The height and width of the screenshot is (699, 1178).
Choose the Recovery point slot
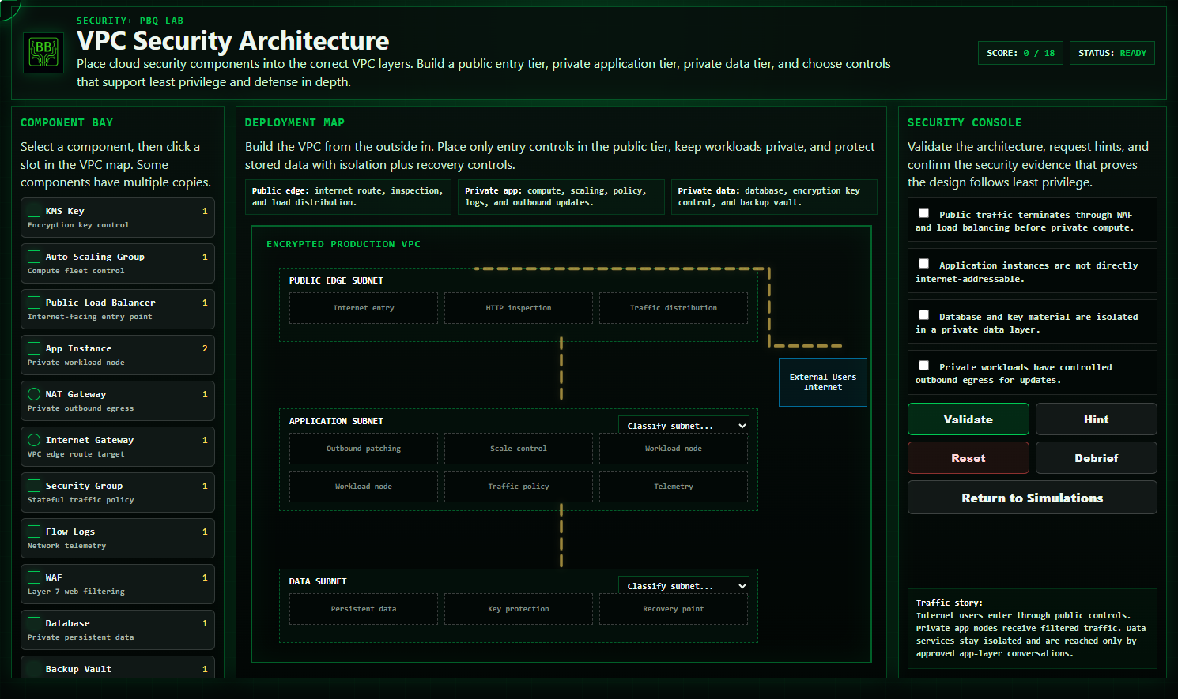click(x=674, y=609)
